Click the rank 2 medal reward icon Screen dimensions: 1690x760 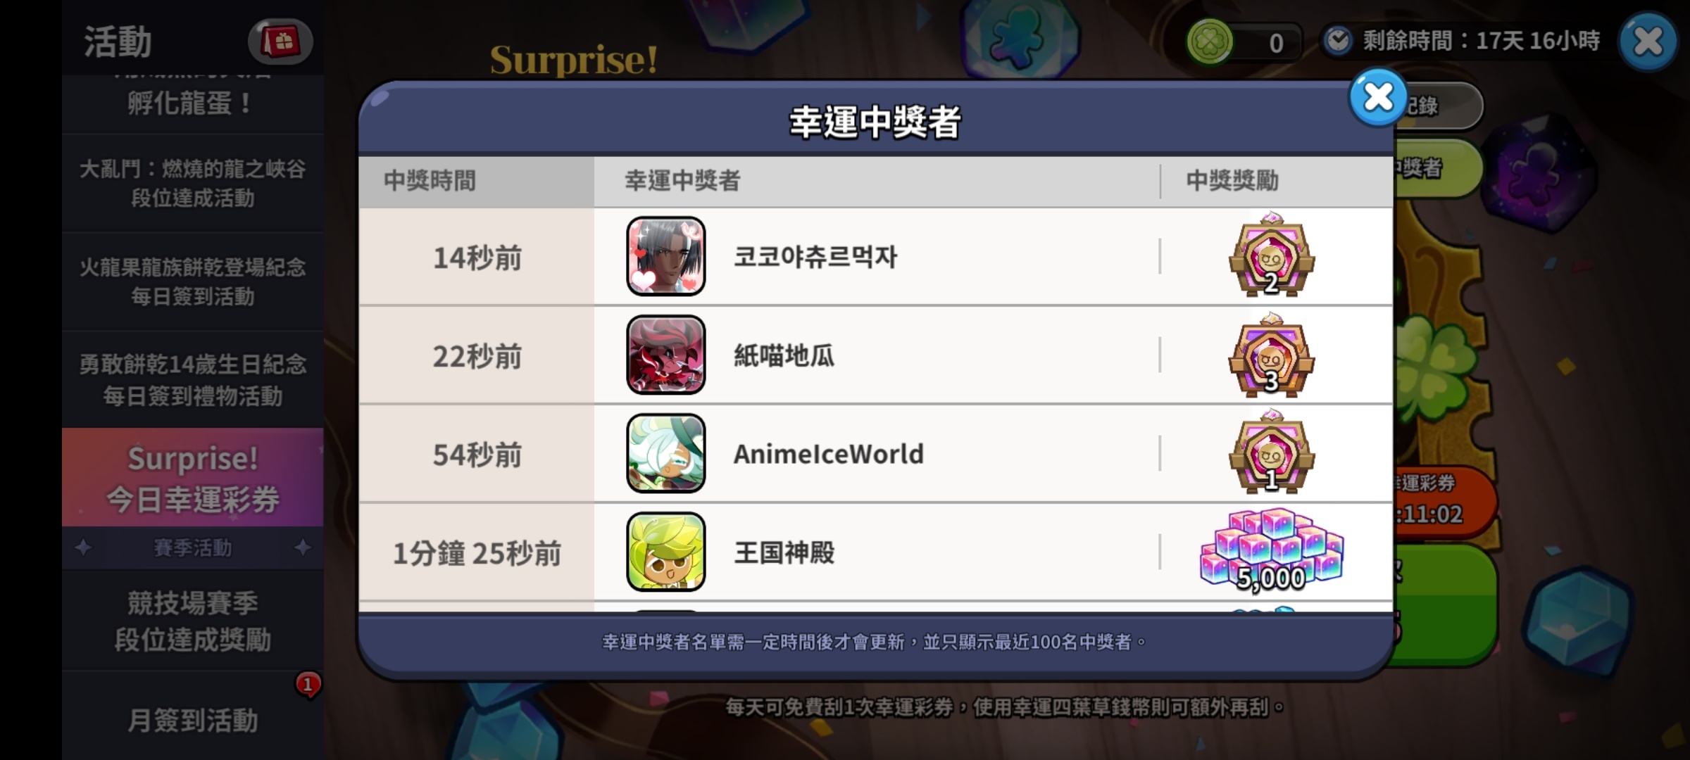(x=1271, y=255)
